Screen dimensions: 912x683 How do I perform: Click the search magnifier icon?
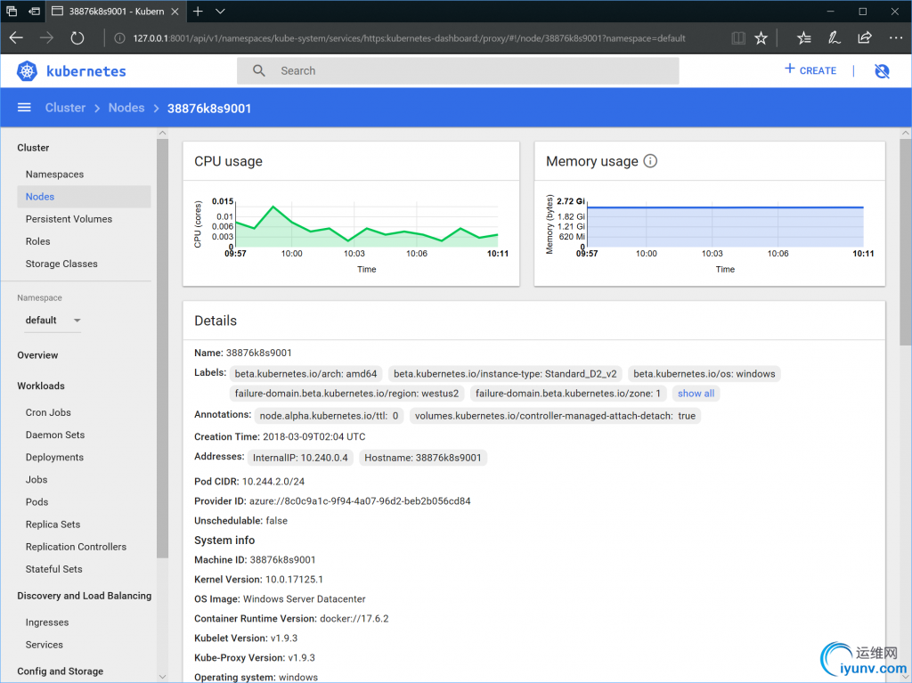[259, 71]
